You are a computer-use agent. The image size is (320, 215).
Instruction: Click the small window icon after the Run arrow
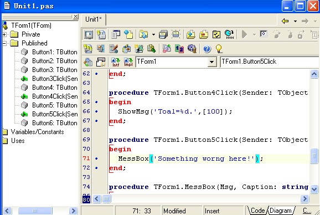point(264,33)
